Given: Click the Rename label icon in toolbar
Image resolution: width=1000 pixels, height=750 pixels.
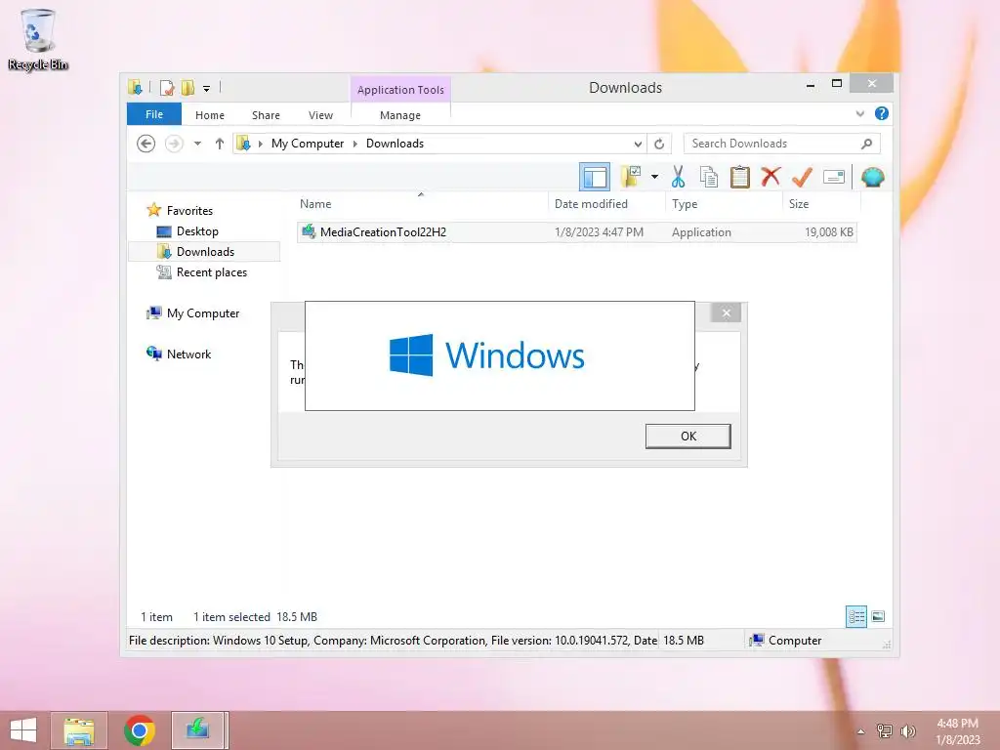Looking at the screenshot, I should (834, 177).
